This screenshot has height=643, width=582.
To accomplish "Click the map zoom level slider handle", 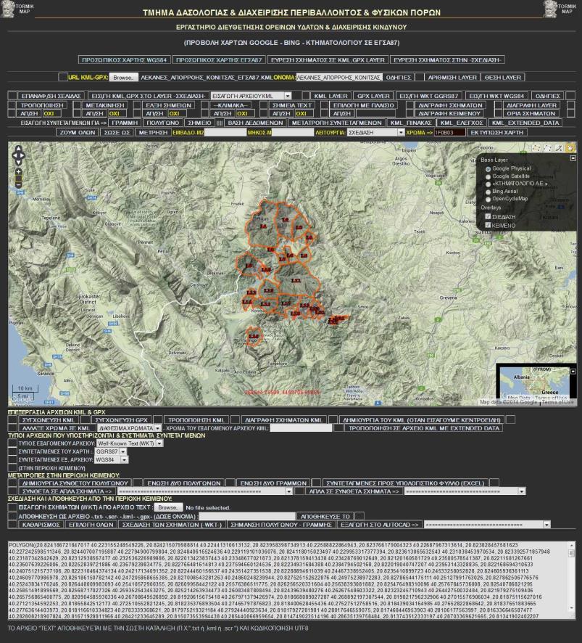I will point(18,179).
